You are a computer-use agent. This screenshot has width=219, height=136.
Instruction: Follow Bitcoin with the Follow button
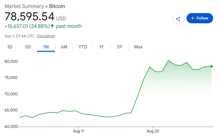pyautogui.click(x=200, y=18)
